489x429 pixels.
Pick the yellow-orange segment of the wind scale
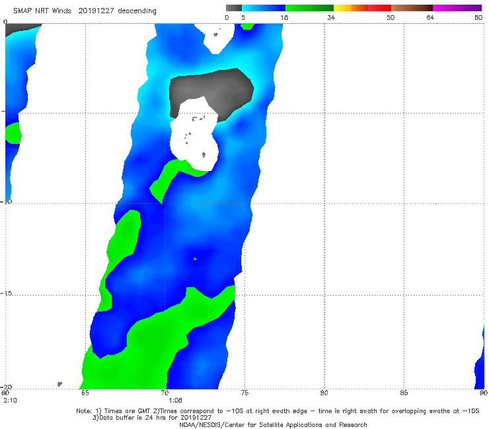click(351, 8)
